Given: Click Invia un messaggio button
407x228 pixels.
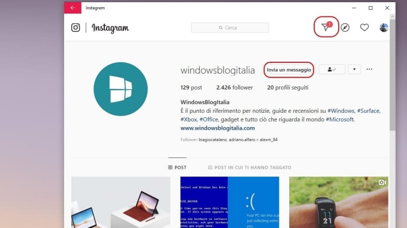Looking at the screenshot, I should pyautogui.click(x=289, y=70).
